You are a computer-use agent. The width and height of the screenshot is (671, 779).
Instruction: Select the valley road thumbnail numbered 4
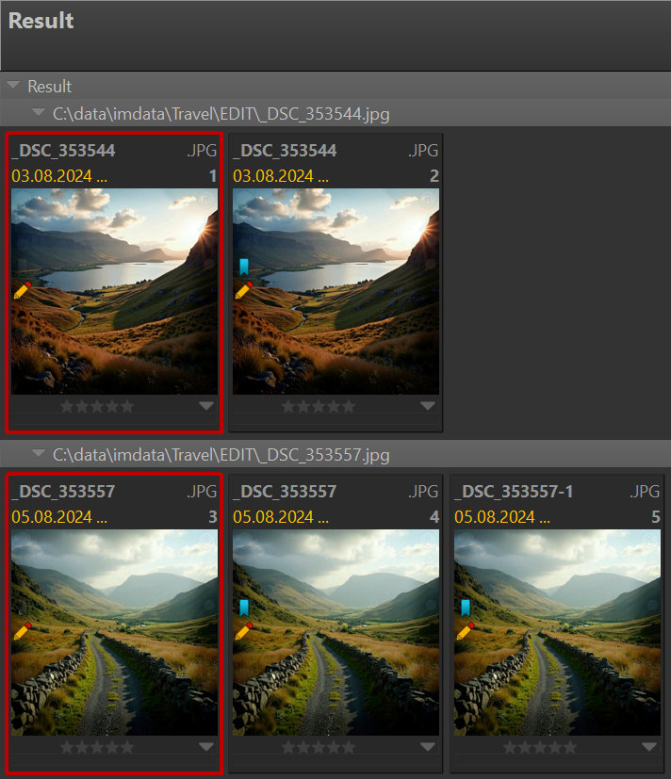[336, 632]
